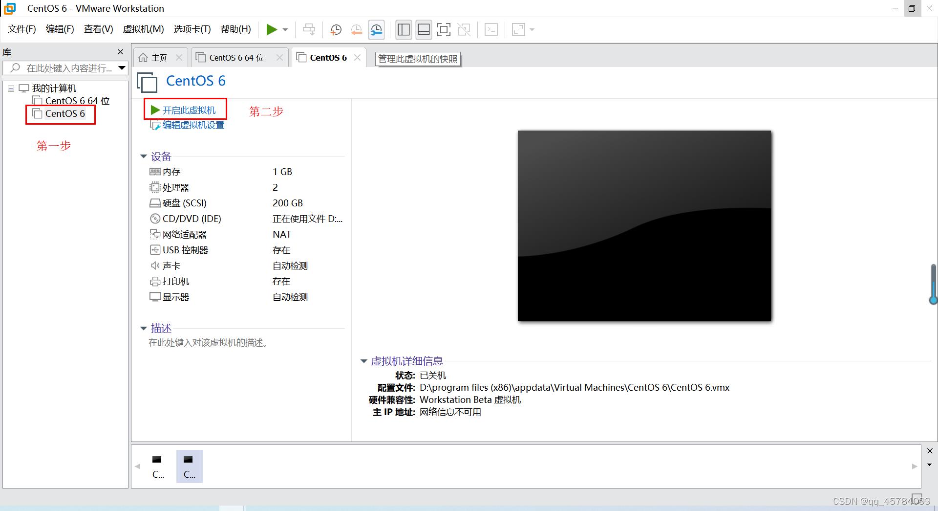Click the green power-on play button in toolbar
The image size is (938, 511).
pos(271,30)
